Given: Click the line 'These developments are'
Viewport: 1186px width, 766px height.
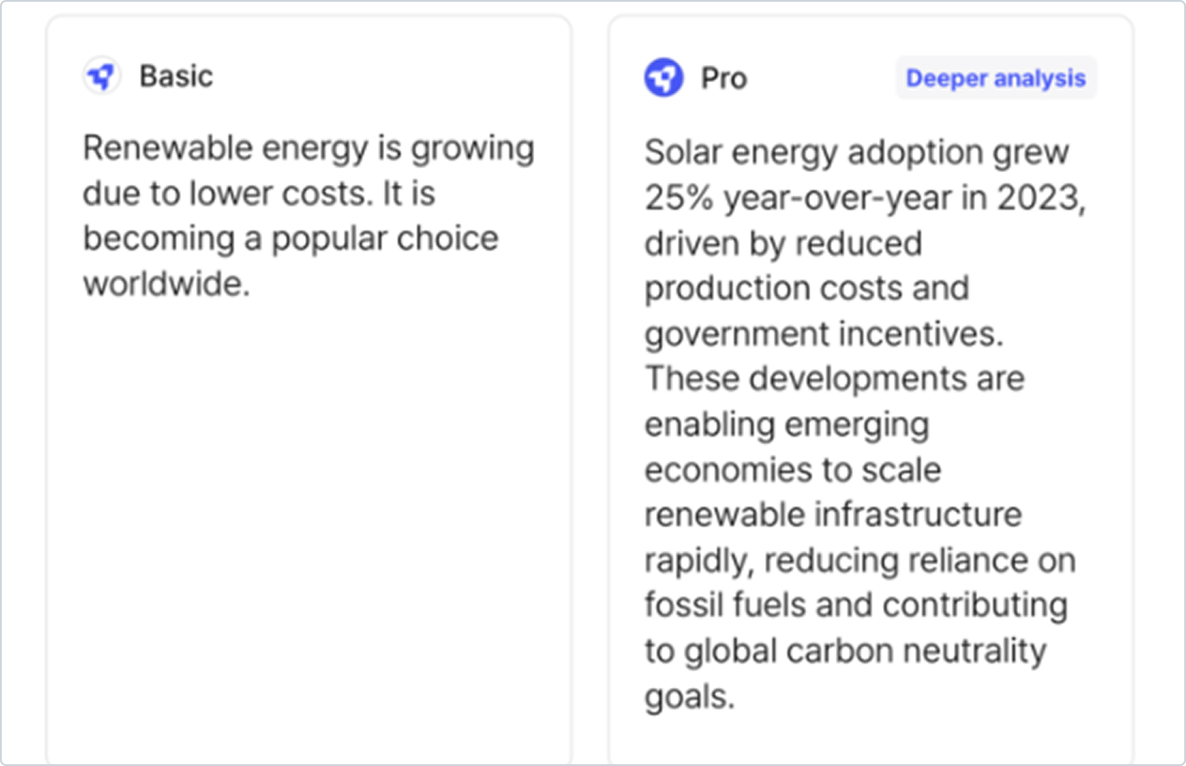Looking at the screenshot, I should click(x=835, y=379).
